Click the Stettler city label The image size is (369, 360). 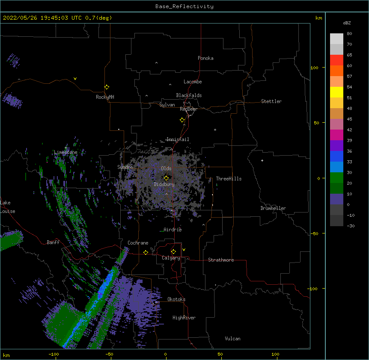tap(271, 101)
